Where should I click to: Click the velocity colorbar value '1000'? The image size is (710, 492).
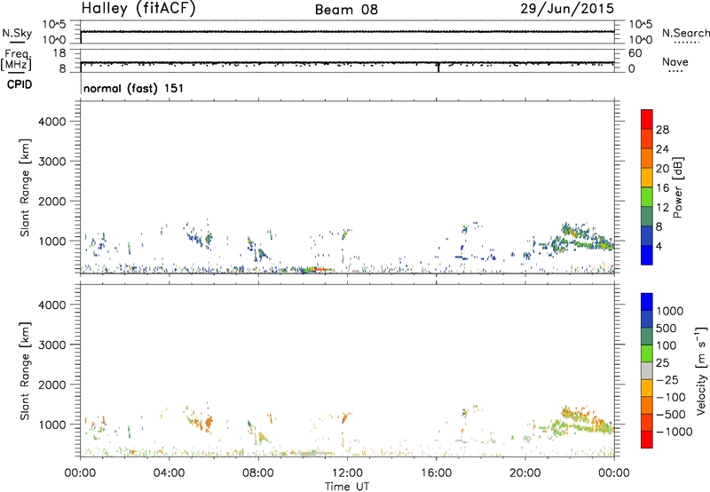pyautogui.click(x=670, y=311)
